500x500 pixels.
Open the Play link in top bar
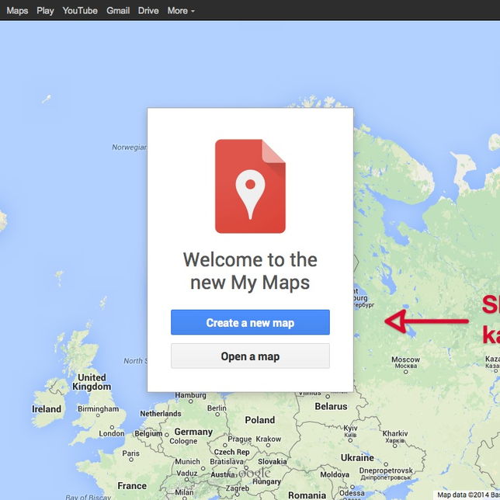pos(45,11)
